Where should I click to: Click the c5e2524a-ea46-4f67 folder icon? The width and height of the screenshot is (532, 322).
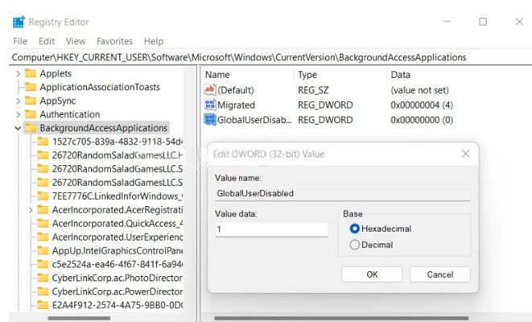point(43,264)
